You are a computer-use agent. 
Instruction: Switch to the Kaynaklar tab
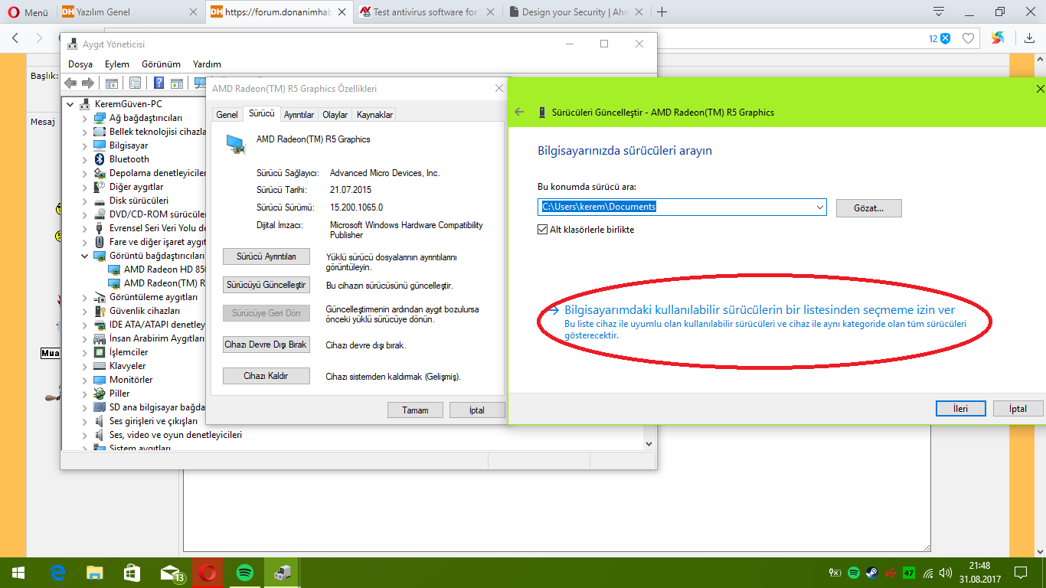coord(374,115)
